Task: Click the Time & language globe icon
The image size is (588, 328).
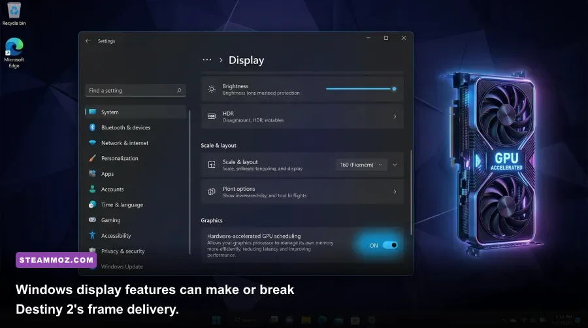Action: pos(92,205)
